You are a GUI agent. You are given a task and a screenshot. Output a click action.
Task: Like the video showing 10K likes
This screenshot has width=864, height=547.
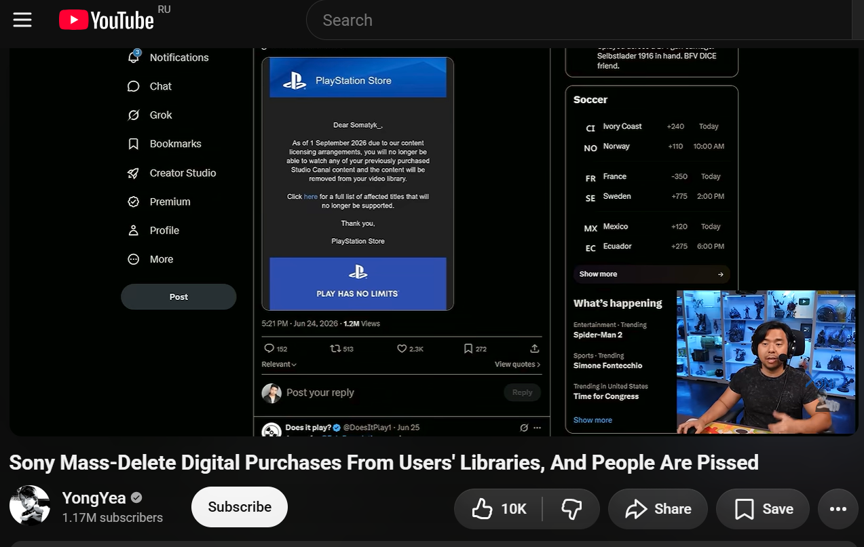pyautogui.click(x=499, y=509)
